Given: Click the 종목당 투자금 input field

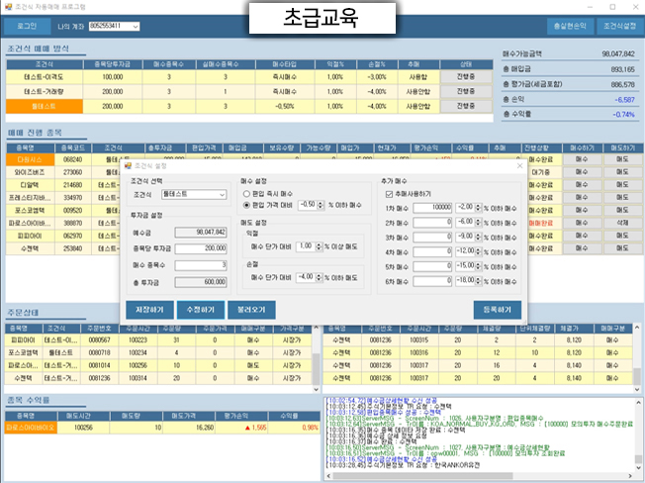Looking at the screenshot, I should [201, 248].
